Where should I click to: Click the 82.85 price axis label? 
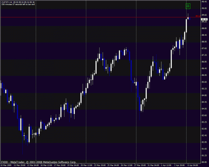(x=204, y=129)
